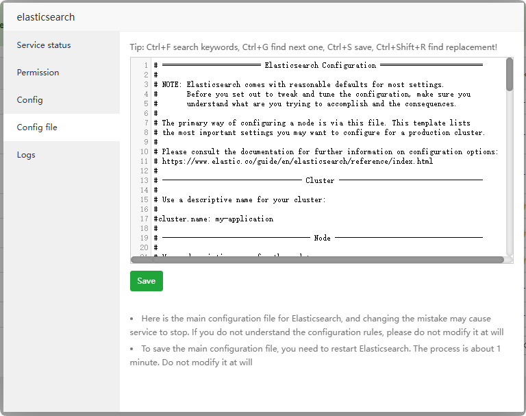Click the editor's vertical scrollbar thumb
The width and height of the screenshot is (526, 416).
510,74
